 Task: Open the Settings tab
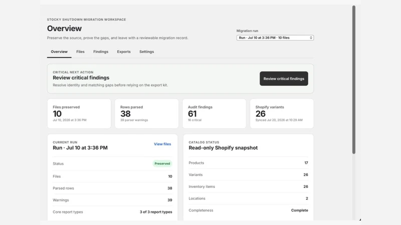coord(146,52)
